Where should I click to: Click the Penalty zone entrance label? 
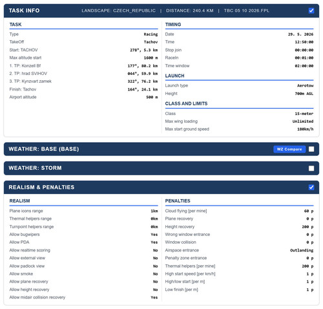click(x=186, y=258)
